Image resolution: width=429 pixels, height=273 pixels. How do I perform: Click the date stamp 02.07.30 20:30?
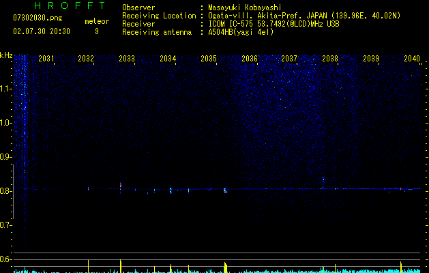(x=42, y=31)
